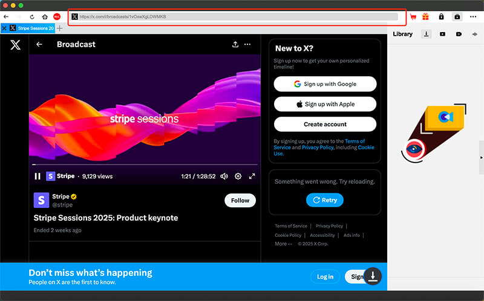
Task: Click the padlock icon in the toolbar
Action: coord(442,17)
